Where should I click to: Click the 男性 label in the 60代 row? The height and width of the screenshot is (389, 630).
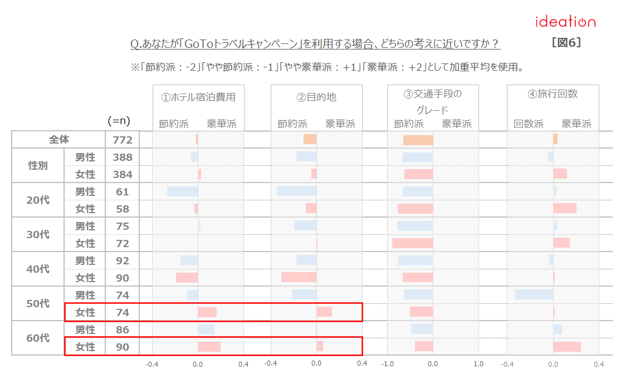pyautogui.click(x=85, y=329)
